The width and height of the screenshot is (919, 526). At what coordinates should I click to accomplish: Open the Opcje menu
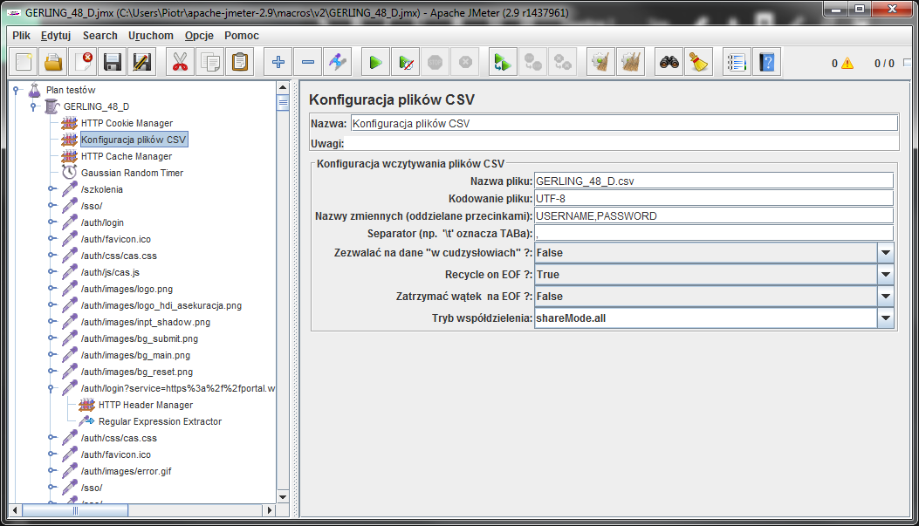(199, 35)
